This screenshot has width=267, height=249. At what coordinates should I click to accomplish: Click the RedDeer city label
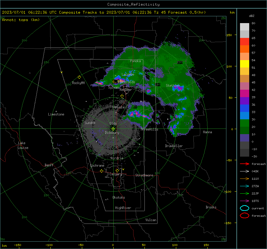click(x=126, y=90)
